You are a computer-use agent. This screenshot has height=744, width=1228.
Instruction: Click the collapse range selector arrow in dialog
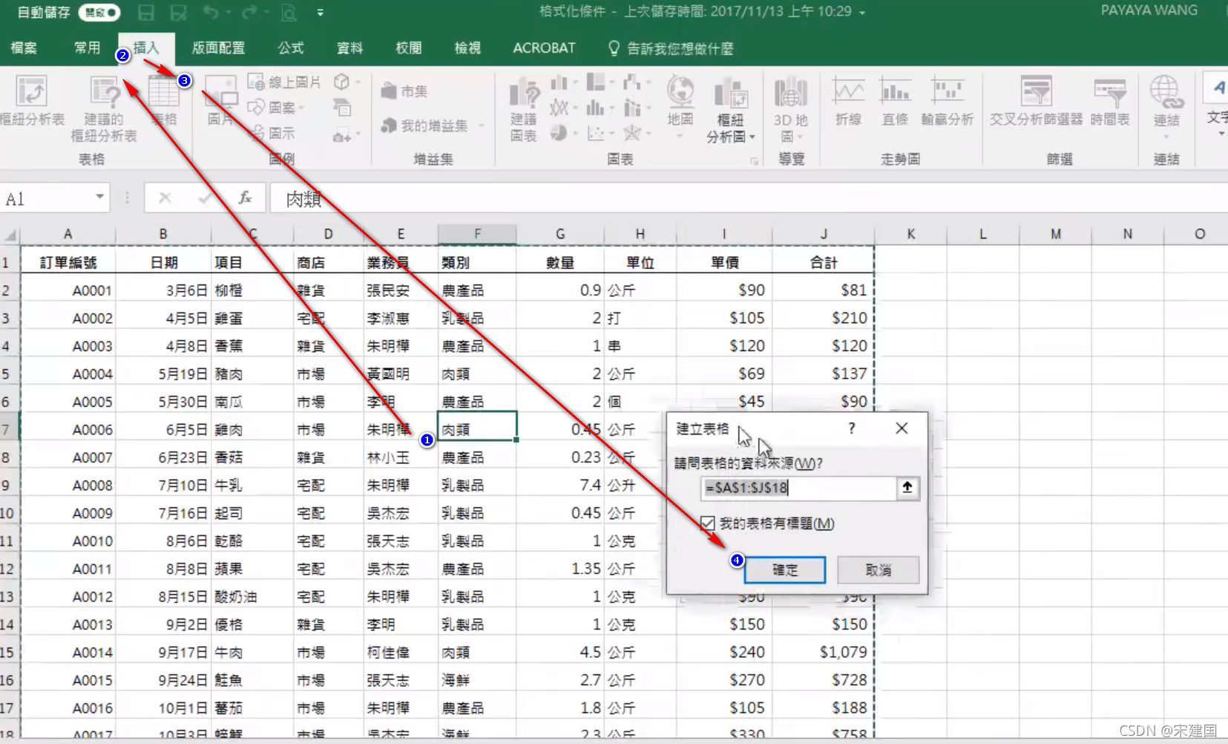point(907,487)
